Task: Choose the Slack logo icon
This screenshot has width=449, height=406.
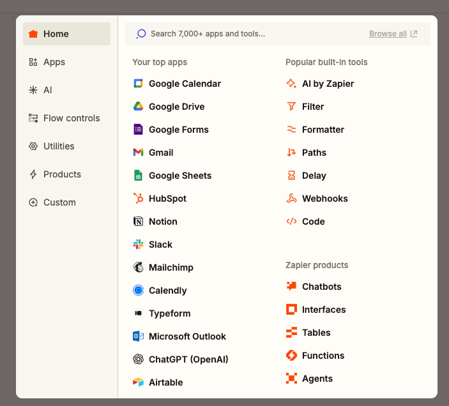Action: 138,244
